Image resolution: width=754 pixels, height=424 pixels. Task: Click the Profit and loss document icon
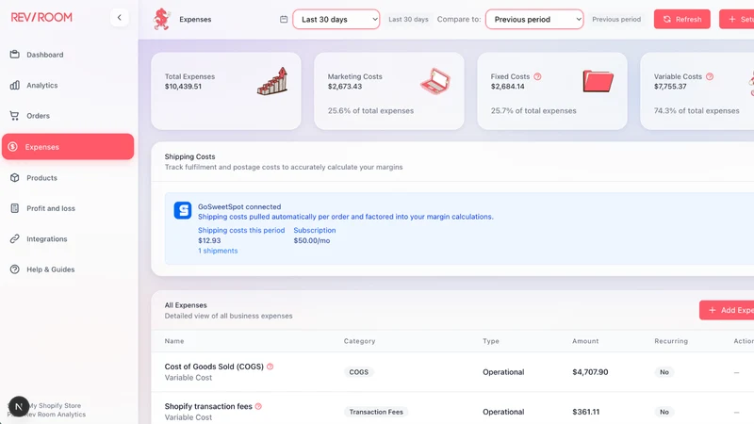tap(15, 208)
